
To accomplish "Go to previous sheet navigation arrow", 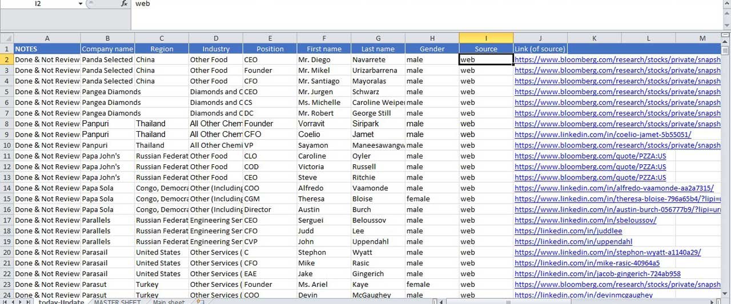I will click(13, 301).
